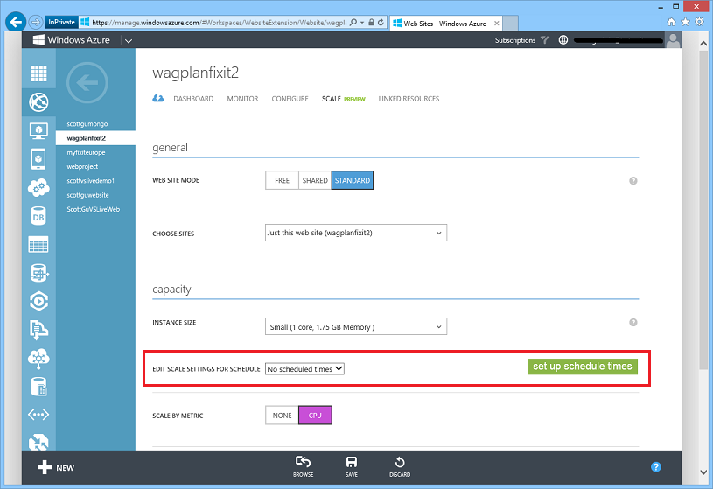Click the browser refresh button in address bar
The image size is (713, 489).
[381, 22]
